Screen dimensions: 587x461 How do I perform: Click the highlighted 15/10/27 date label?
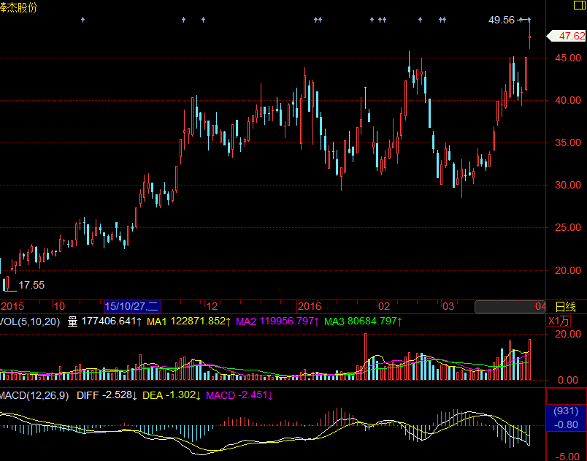tap(133, 306)
